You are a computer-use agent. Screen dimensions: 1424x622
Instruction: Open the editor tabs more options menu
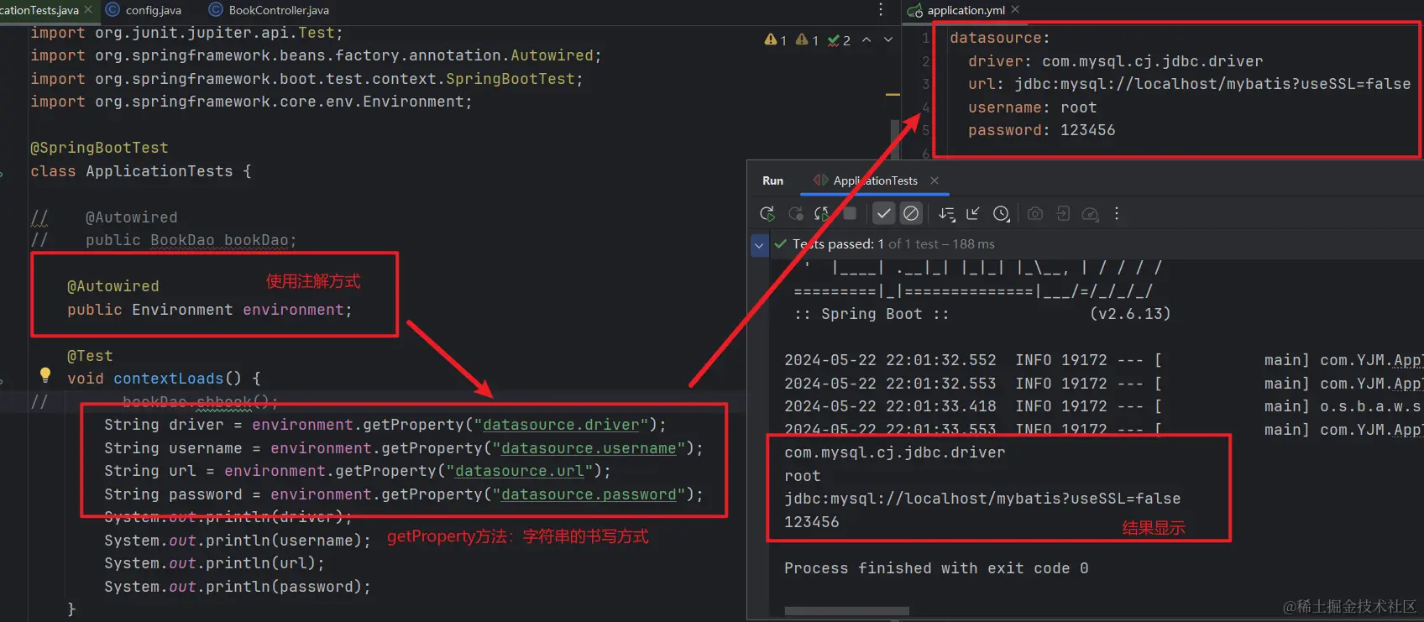(x=880, y=9)
